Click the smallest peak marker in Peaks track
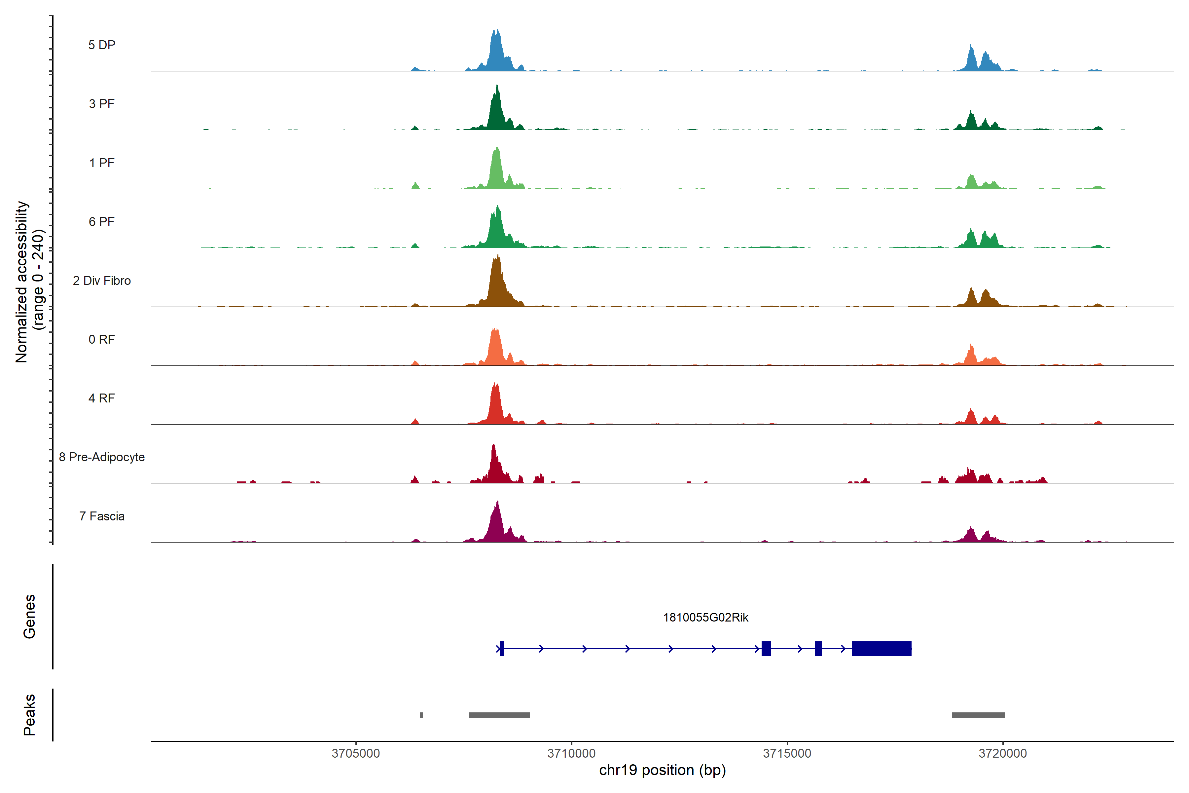1189x793 pixels. point(421,715)
